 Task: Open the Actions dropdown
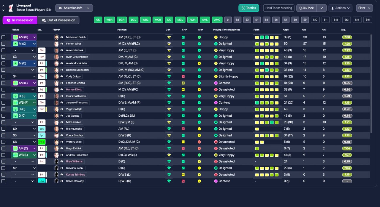tap(340, 8)
